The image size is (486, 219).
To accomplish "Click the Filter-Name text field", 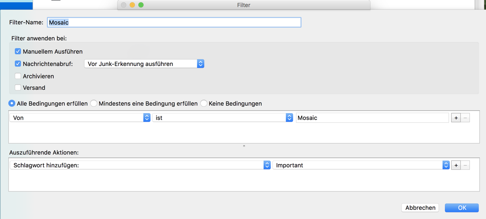I will [x=174, y=23].
